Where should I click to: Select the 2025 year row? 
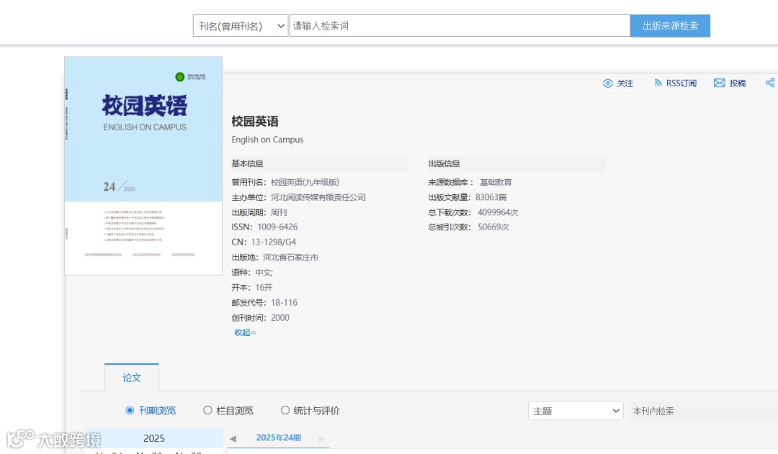[x=154, y=438]
